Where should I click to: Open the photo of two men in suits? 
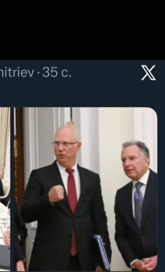85,189
